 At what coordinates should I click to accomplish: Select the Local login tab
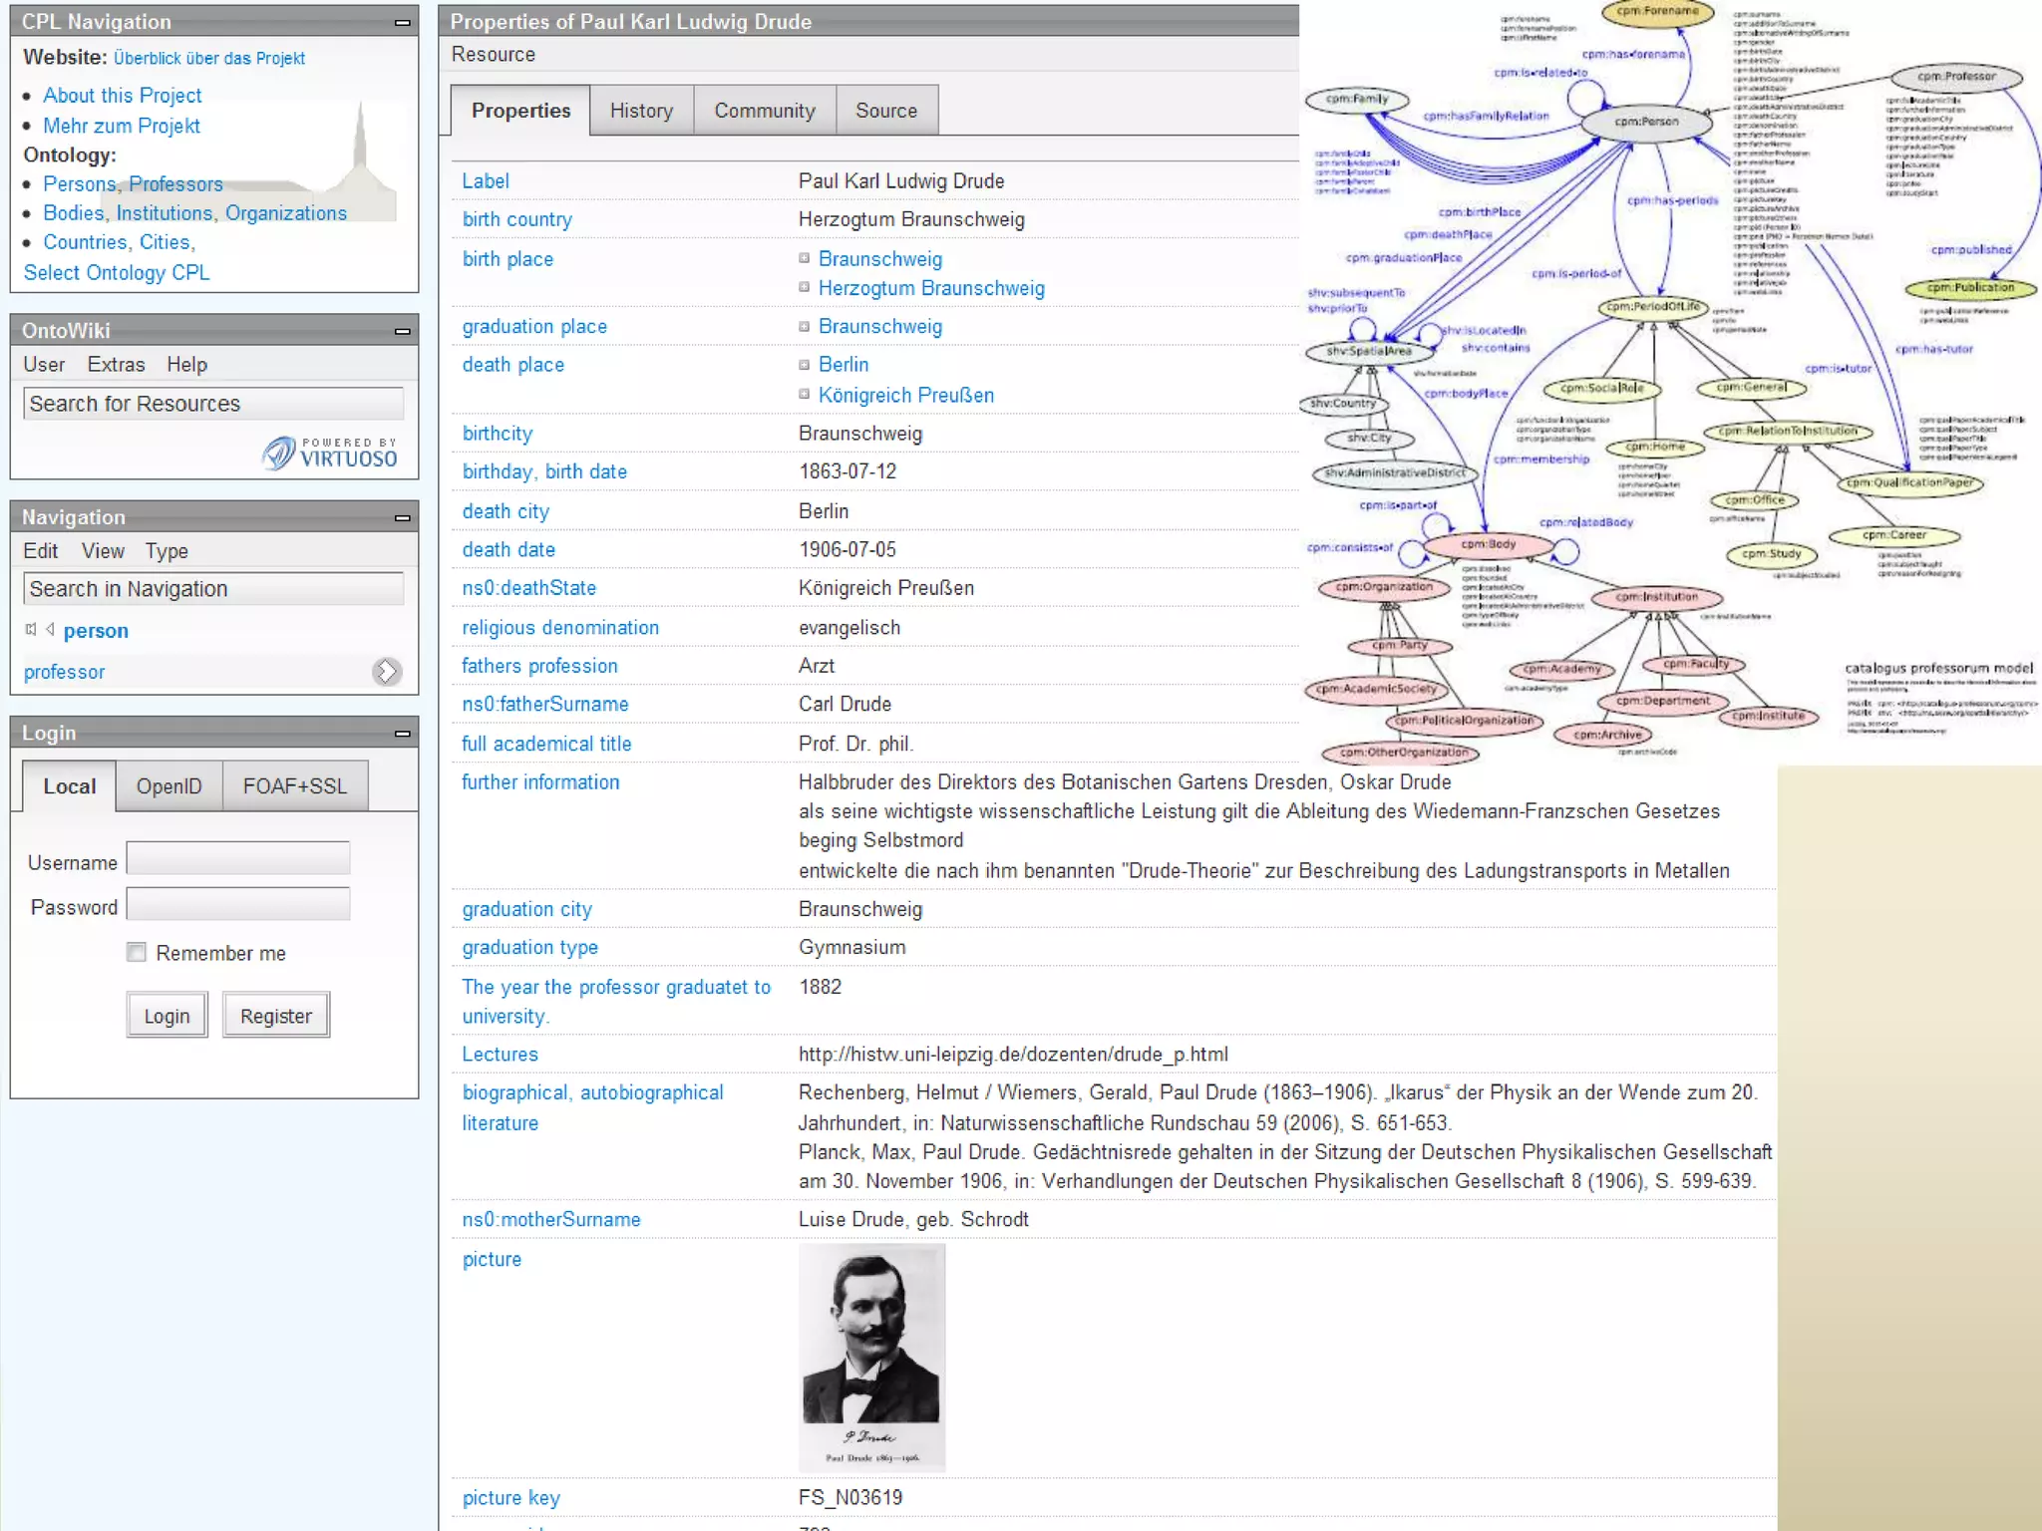click(x=69, y=786)
